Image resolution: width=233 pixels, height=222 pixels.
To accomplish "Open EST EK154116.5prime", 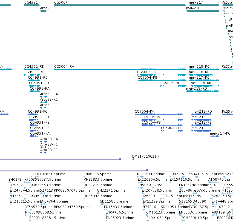I will (x=185, y=180).
